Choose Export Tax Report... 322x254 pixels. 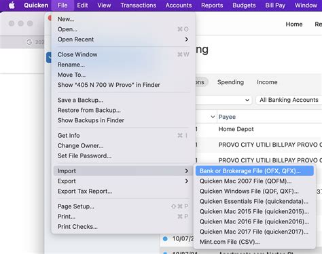124,192
